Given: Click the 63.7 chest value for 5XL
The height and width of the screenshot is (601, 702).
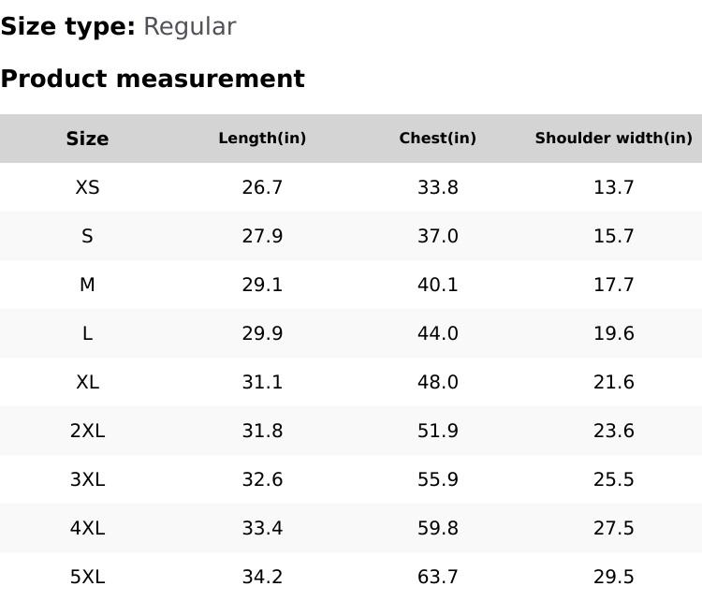Looking at the screenshot, I should tap(438, 577).
